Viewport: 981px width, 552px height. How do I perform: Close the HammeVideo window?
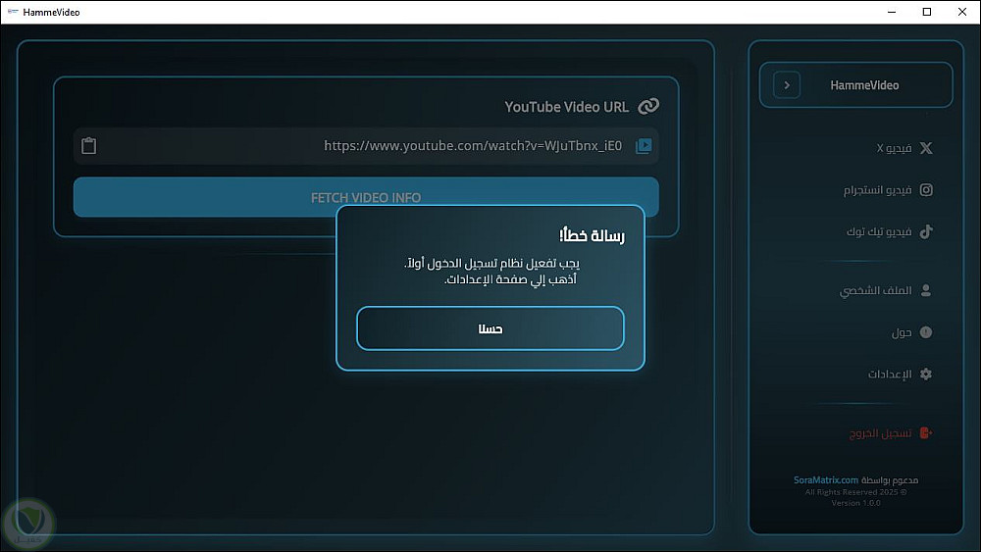[962, 12]
